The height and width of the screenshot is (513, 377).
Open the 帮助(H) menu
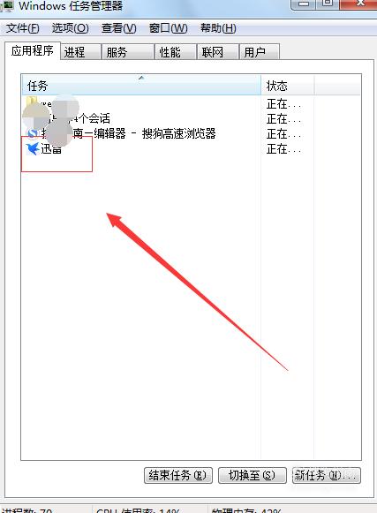click(218, 28)
